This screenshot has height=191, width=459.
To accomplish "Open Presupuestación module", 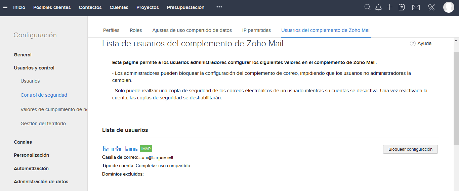I will [x=185, y=7].
